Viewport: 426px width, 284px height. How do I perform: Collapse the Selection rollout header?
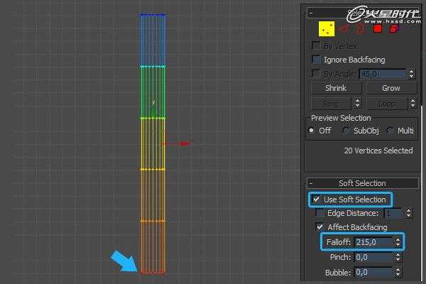[362, 13]
